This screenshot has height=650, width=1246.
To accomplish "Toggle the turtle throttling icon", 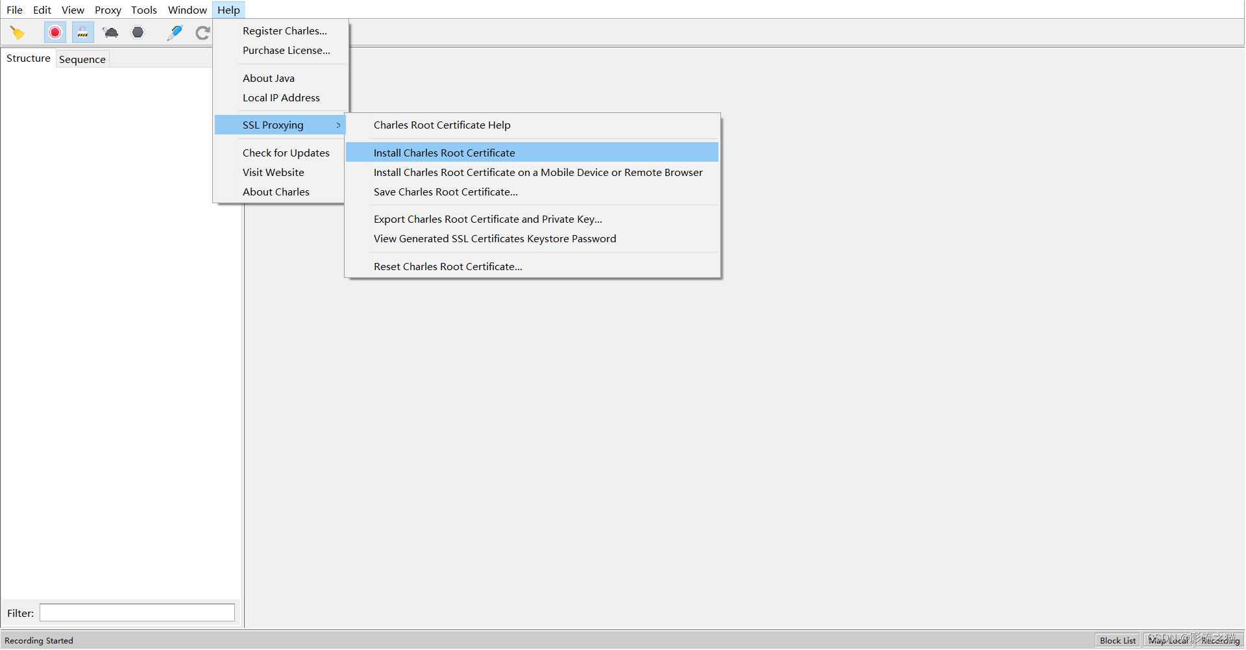I will pyautogui.click(x=110, y=32).
